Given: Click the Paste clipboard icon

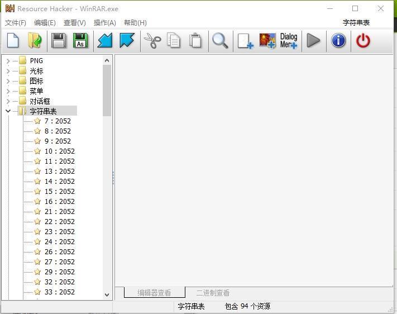Looking at the screenshot, I should point(195,41).
